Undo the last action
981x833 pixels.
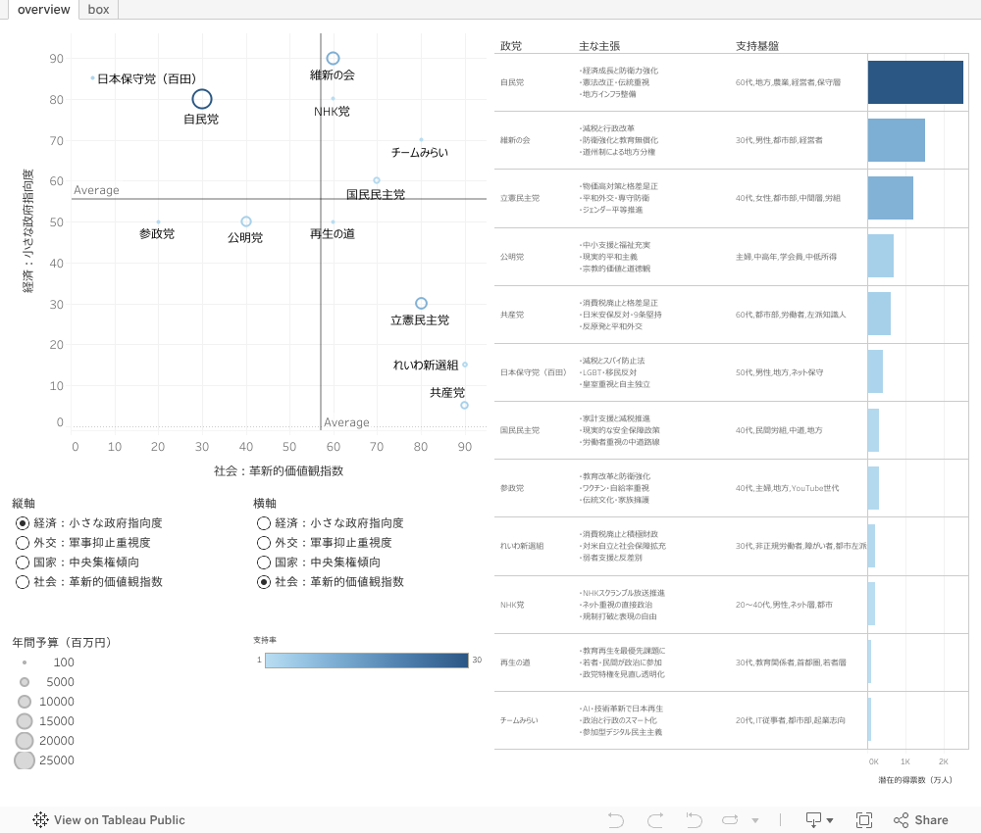[x=616, y=820]
